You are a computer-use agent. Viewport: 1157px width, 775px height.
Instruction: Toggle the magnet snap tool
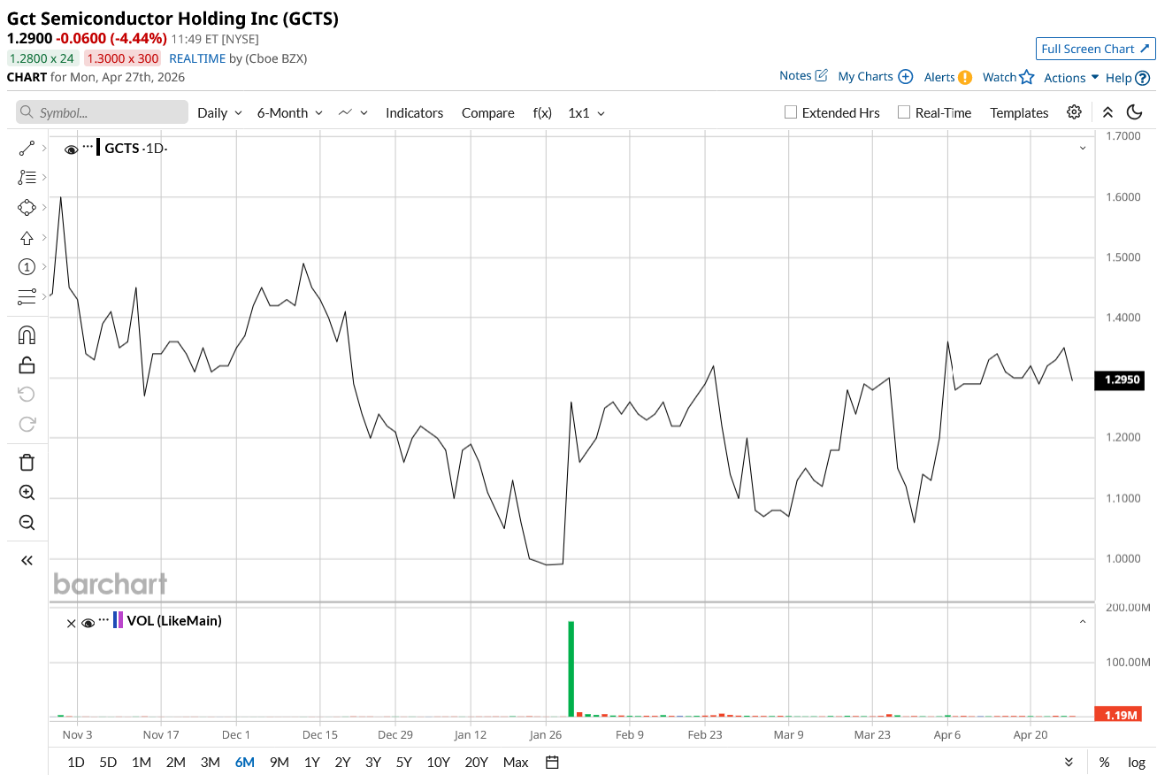[27, 335]
